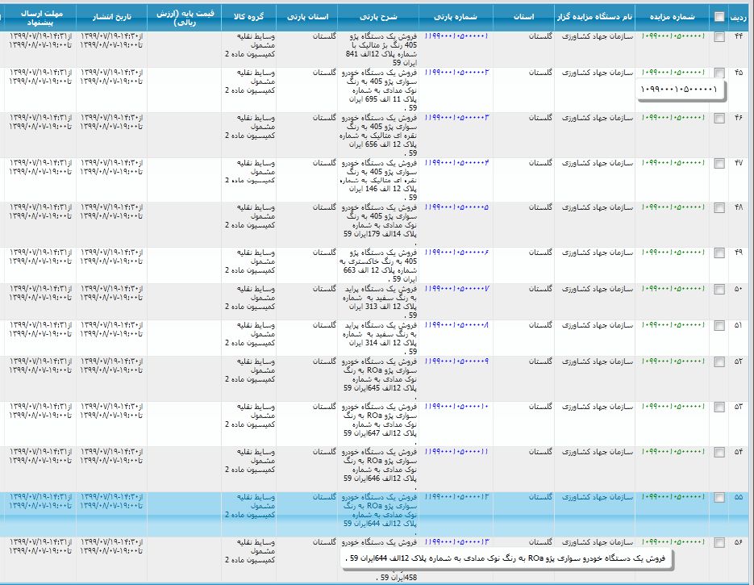Toggle the checkbox in row ۵۰

click(719, 289)
